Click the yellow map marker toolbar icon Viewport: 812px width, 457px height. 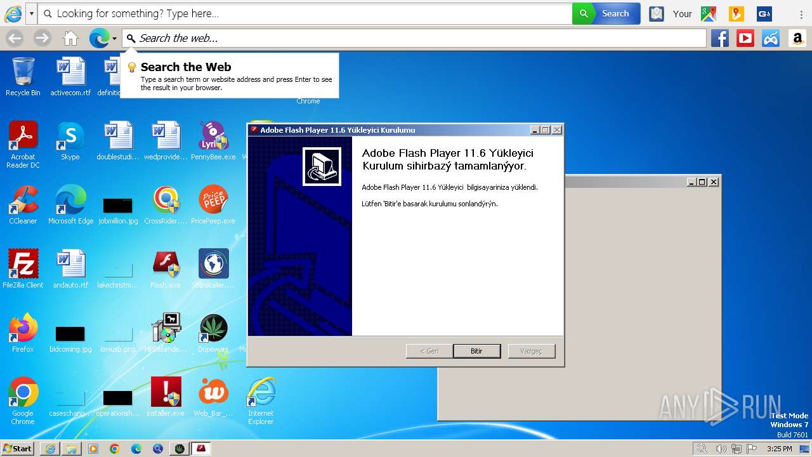[736, 13]
